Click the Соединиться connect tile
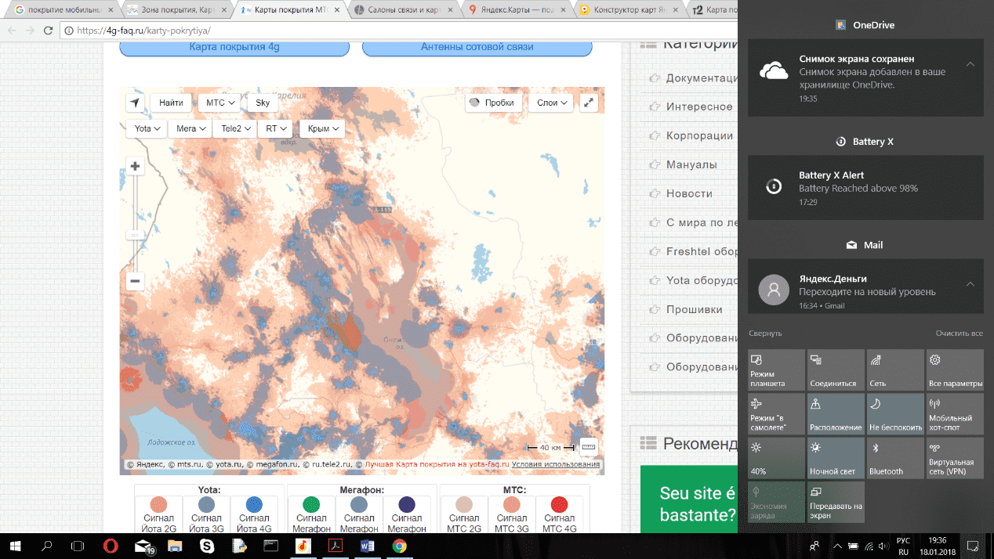 (x=836, y=370)
